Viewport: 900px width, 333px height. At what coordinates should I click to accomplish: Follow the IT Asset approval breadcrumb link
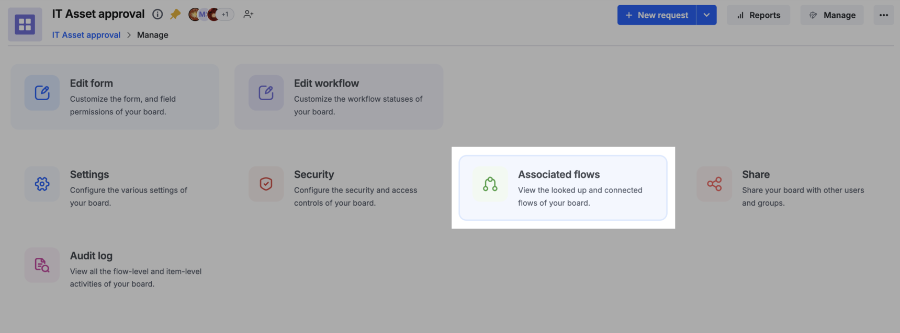86,35
